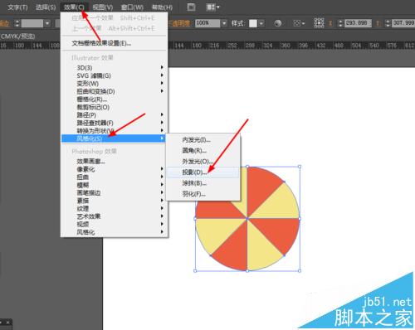
Task: Click the top-right selection handle of the pie
Action: (300, 167)
